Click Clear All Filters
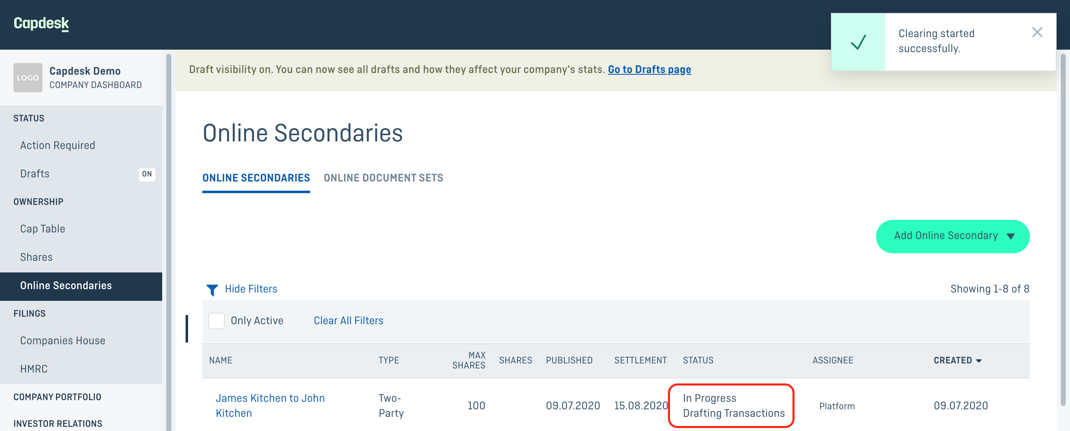Viewport: 1070px width, 431px height. (349, 321)
